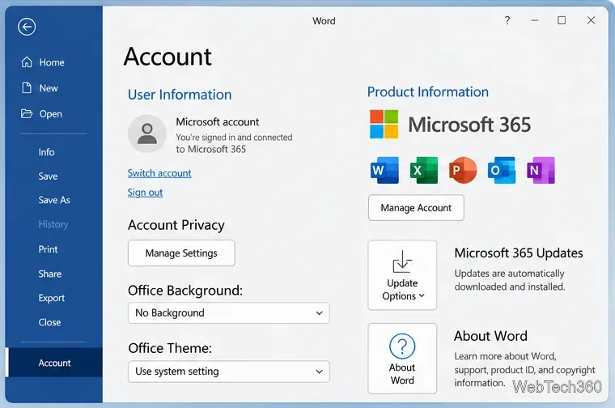Viewport: 615px width, 408px height.
Task: Open the Office Background dropdown
Action: click(229, 312)
